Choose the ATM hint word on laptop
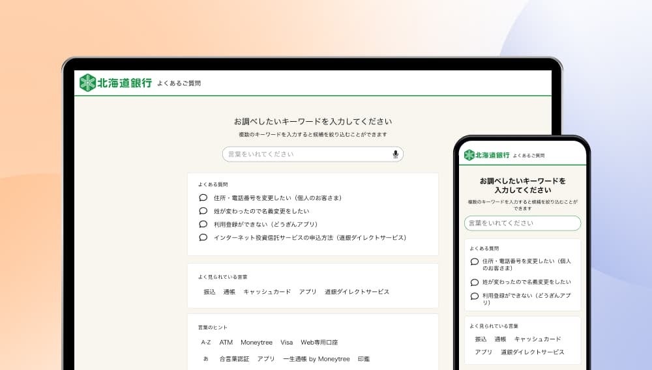The width and height of the screenshot is (652, 370). (226, 343)
